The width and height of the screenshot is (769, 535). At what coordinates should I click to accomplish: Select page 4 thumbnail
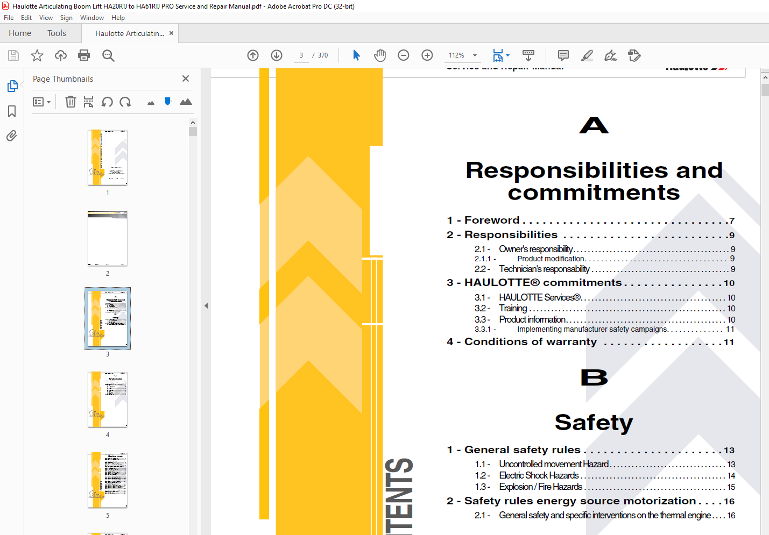tap(108, 400)
